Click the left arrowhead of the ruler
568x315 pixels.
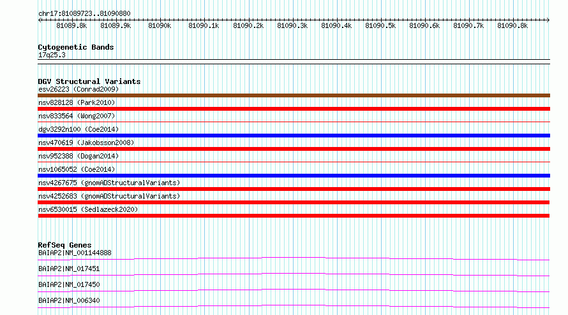[40, 20]
